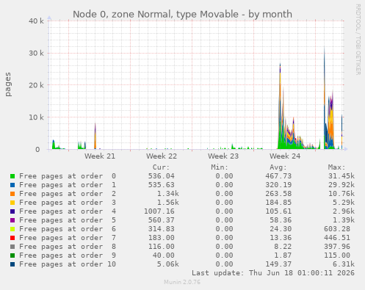Click the 'Last update' timestamp line
365x290 pixels.
click(273, 273)
